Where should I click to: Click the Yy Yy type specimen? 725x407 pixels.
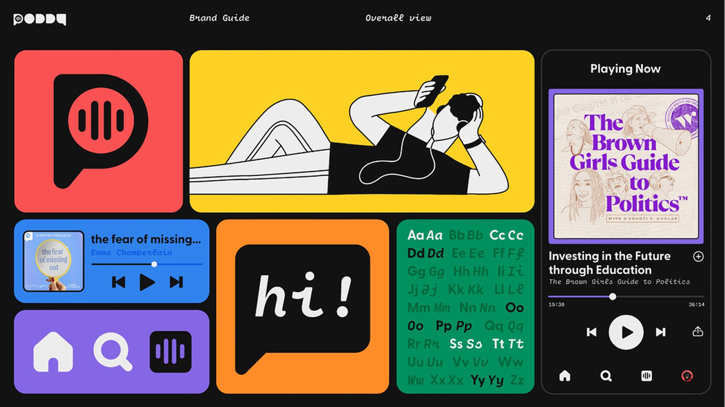(x=487, y=380)
